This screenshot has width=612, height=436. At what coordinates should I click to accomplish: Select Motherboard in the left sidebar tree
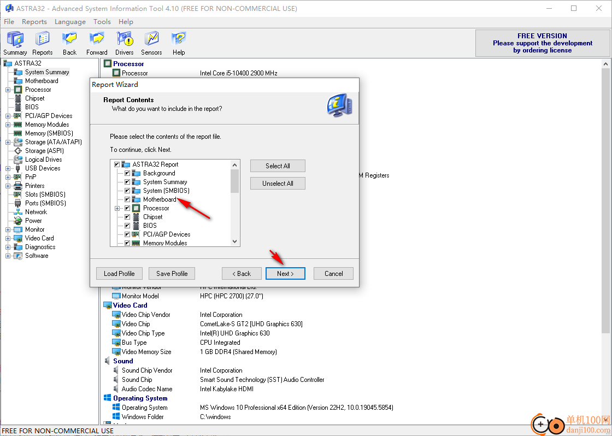[x=42, y=81]
